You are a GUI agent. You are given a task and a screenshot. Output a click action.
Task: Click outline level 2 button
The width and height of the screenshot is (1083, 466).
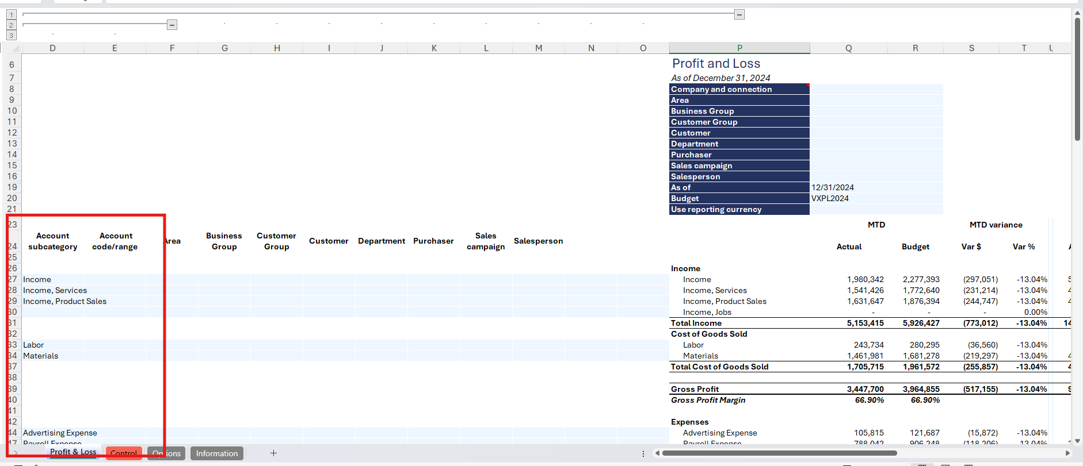pos(11,25)
